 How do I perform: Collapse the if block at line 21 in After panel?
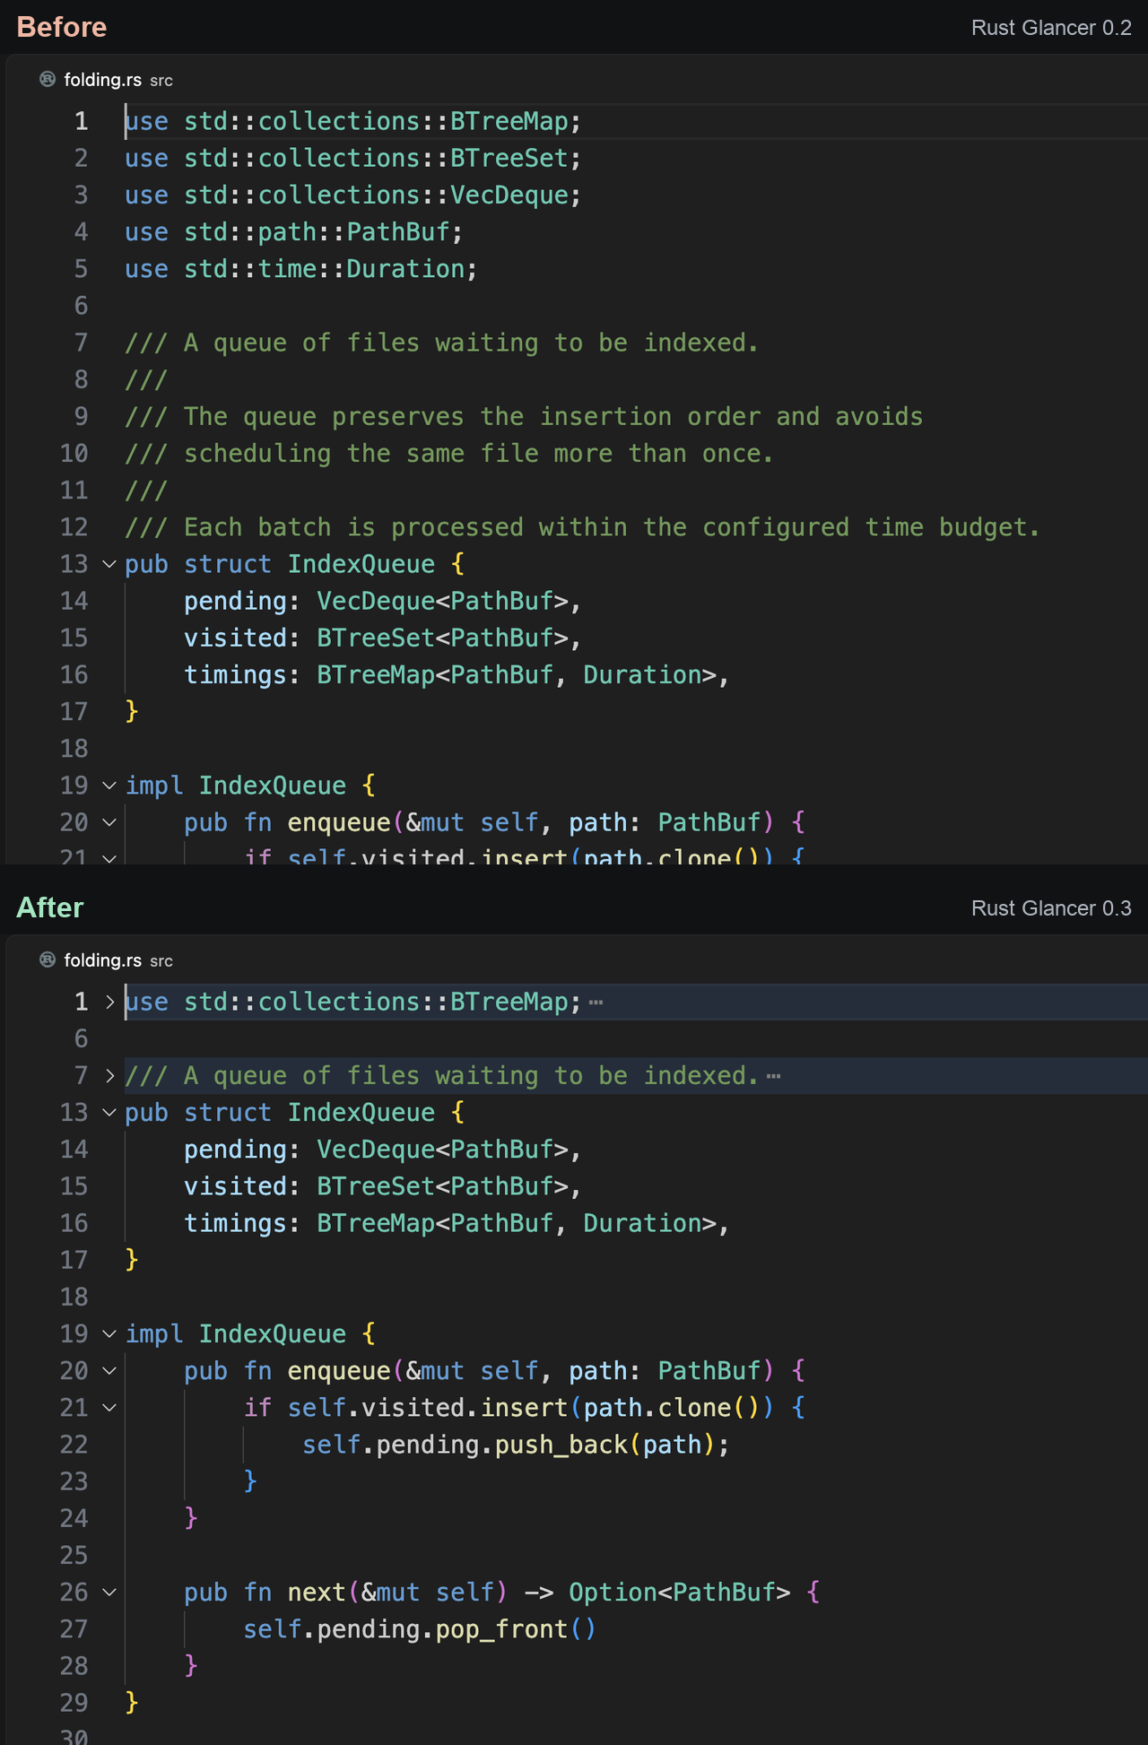click(109, 1408)
